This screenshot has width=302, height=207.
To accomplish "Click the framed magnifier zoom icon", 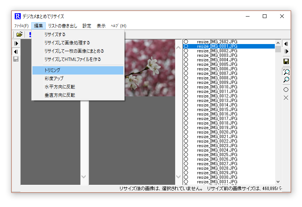I will tap(286, 72).
